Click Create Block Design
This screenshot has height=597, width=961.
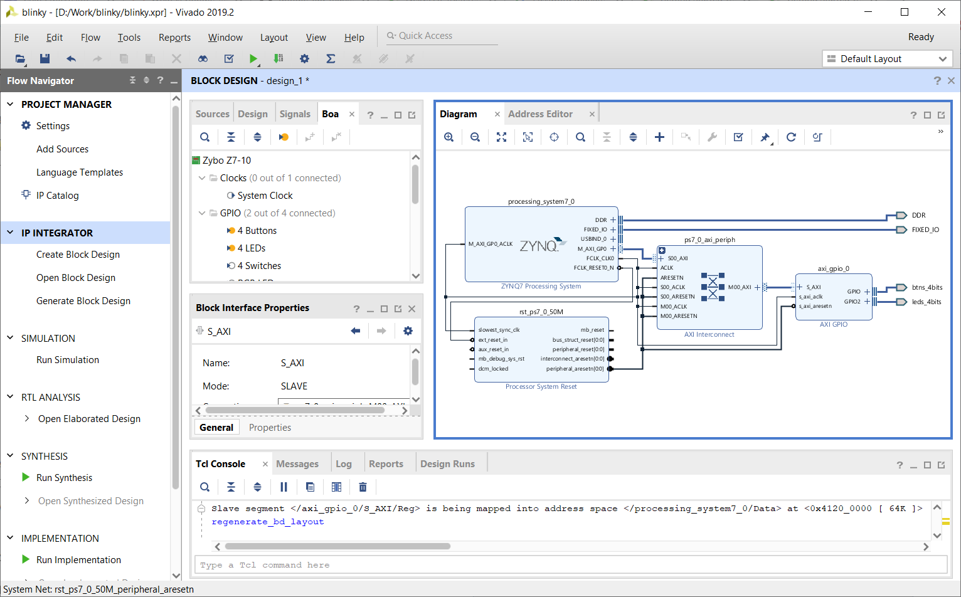click(x=78, y=254)
